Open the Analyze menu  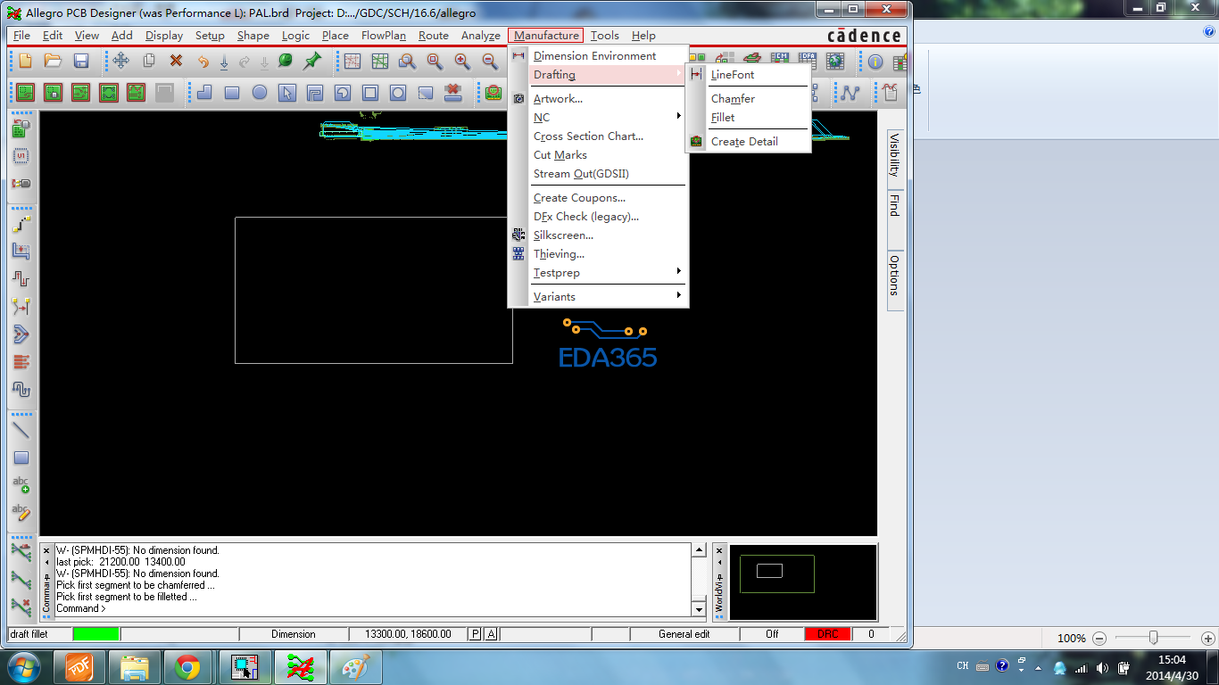pyautogui.click(x=480, y=36)
